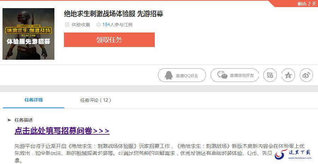Open the 任务评论 (12) tab
Image resolution: width=318 pixels, height=164 pixels.
95,100
